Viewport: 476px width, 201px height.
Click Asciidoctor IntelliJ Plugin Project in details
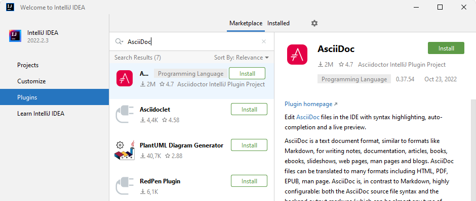(x=402, y=65)
